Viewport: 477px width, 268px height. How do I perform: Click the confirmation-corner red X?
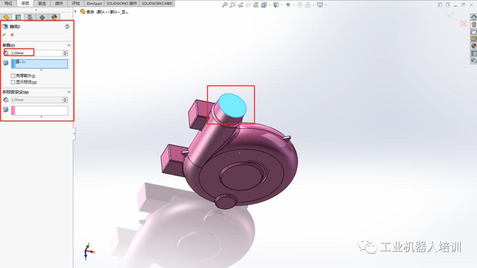pos(463,23)
